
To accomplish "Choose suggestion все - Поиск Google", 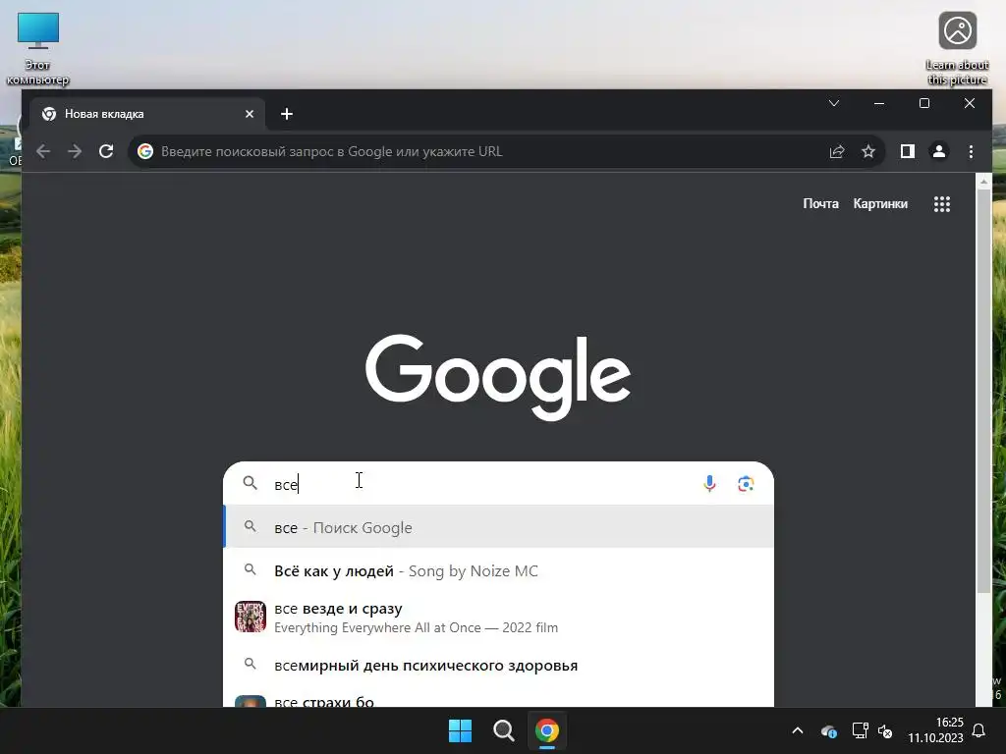I will 498,527.
